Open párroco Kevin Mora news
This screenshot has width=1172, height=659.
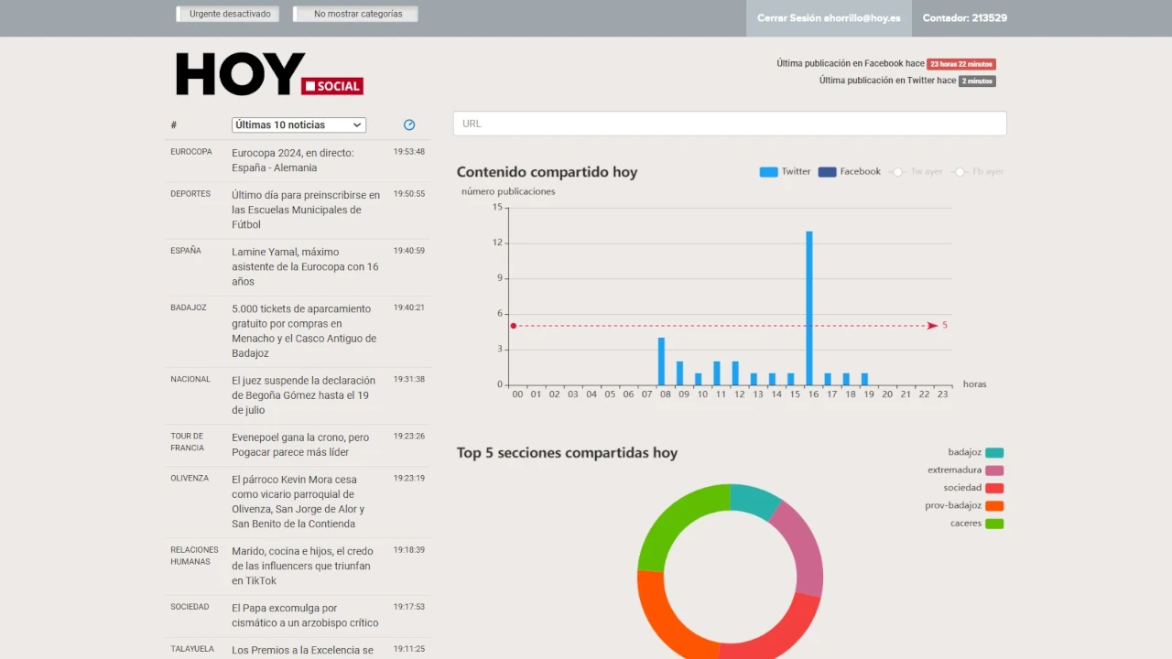tap(298, 502)
